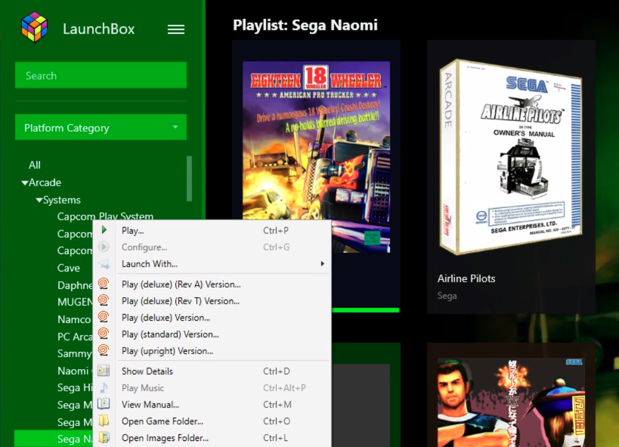619x447 pixels.
Task: Click the swirl icon beside standard version
Action: pyautogui.click(x=104, y=334)
